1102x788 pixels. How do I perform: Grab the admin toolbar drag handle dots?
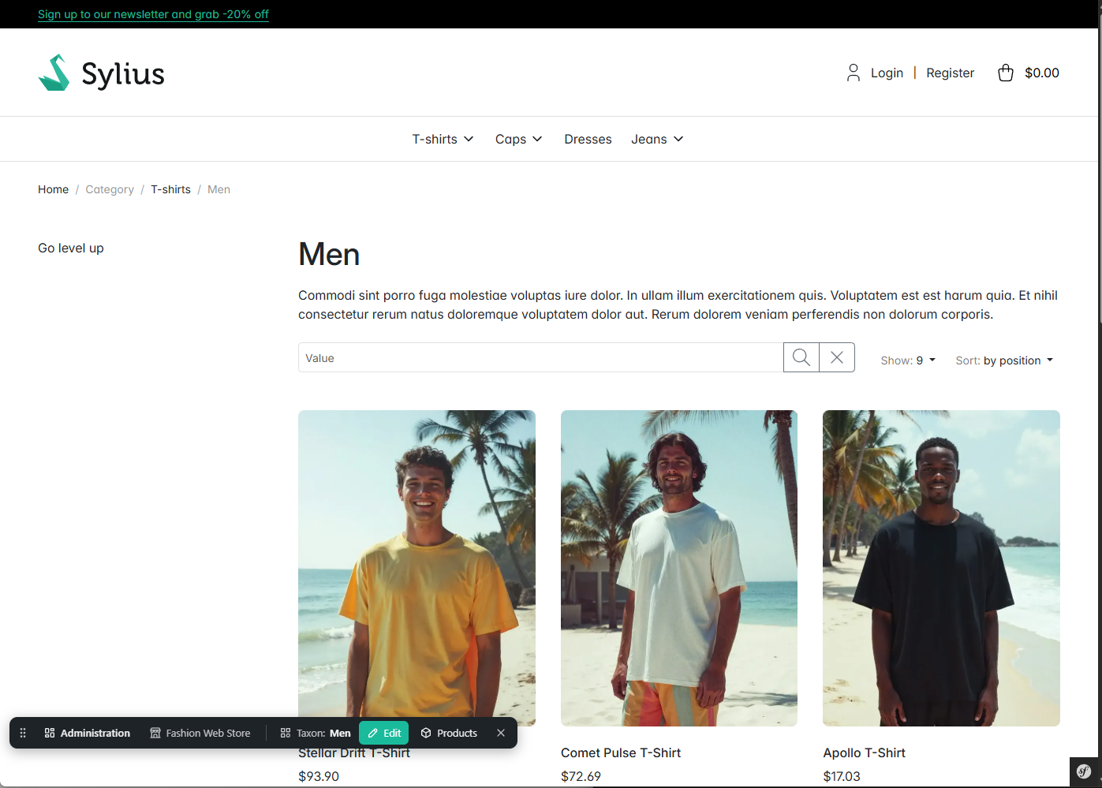pyautogui.click(x=23, y=733)
